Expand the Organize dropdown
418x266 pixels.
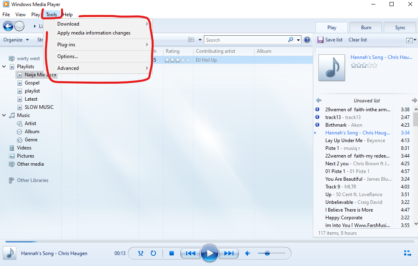coord(16,40)
